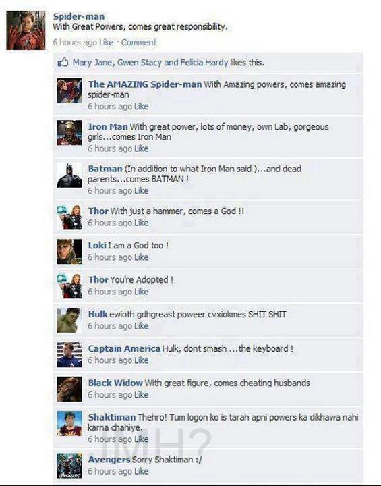Image resolution: width=381 pixels, height=486 pixels.
Task: Click the thumbs-up likes icon
Action: 63,62
